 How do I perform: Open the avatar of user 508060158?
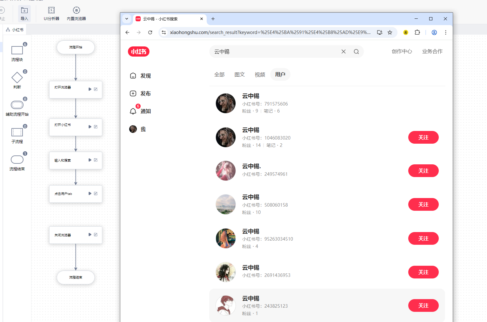226,204
